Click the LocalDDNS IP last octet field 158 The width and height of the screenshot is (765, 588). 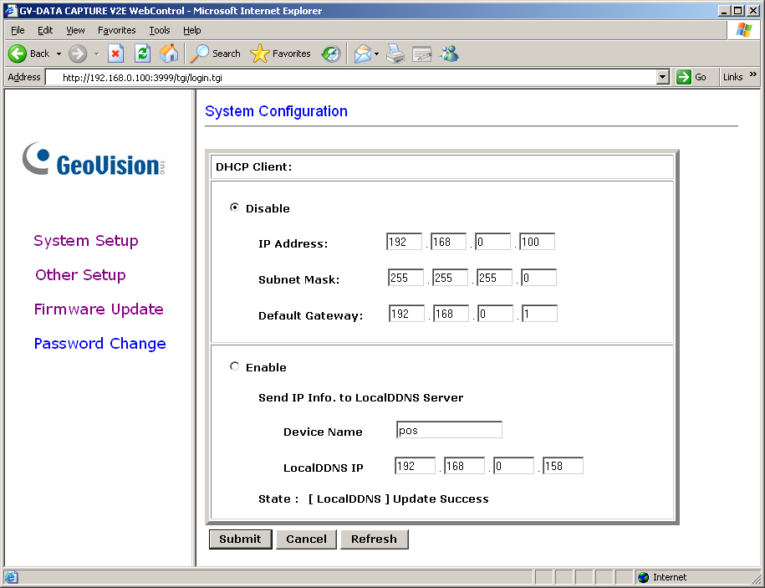click(x=563, y=466)
